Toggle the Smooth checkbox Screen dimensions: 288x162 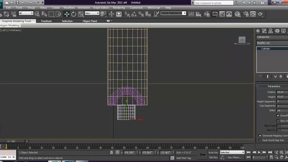click(x=278, y=115)
